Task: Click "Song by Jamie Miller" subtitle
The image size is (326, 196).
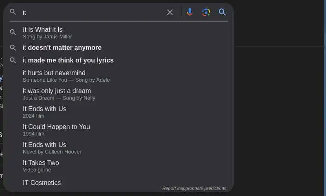Action: tap(47, 37)
